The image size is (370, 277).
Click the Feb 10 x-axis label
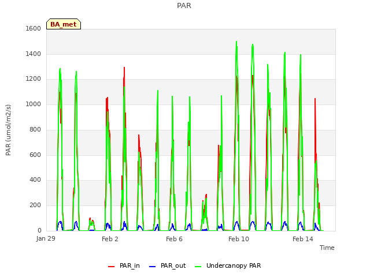[x=239, y=239]
